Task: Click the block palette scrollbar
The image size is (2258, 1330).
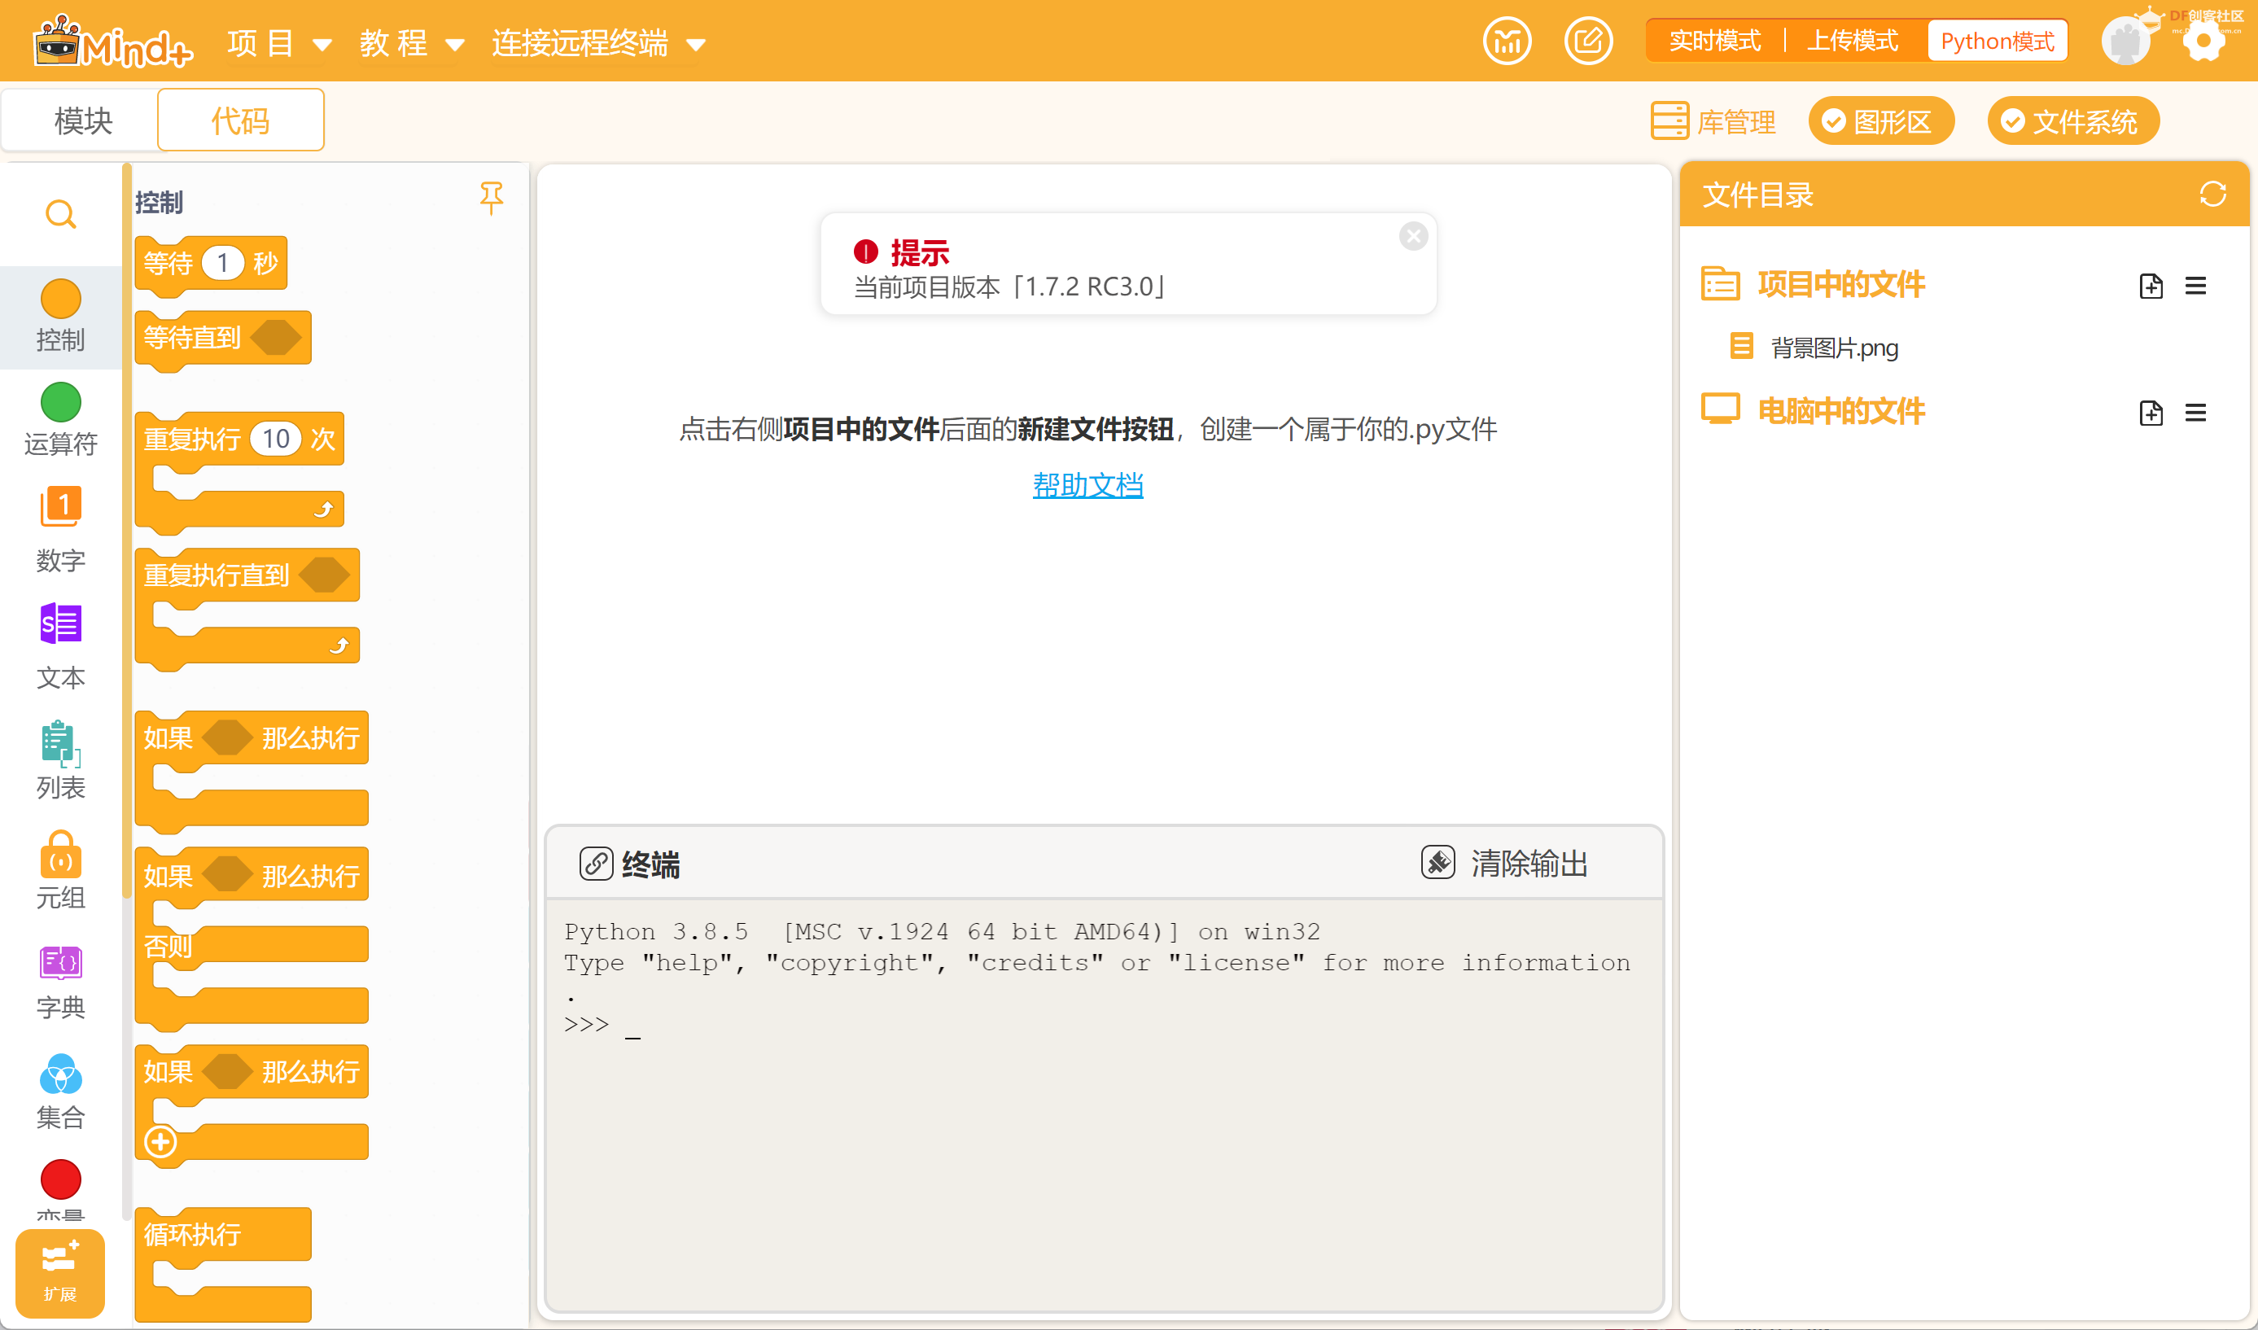Action: [x=126, y=529]
